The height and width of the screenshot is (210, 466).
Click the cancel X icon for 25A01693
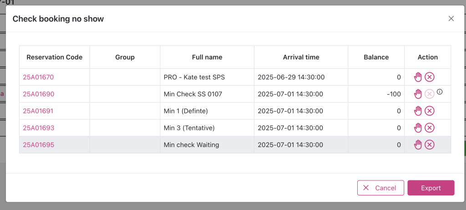430,128
